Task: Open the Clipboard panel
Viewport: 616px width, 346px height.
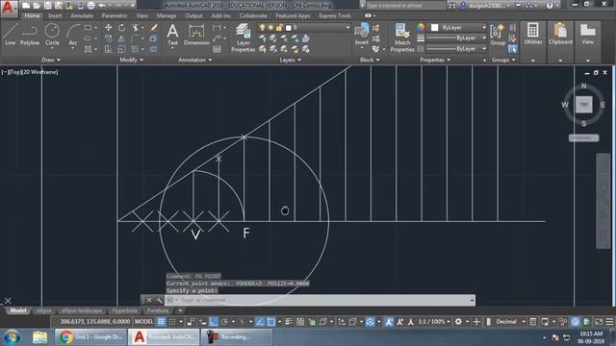Action: 560,34
